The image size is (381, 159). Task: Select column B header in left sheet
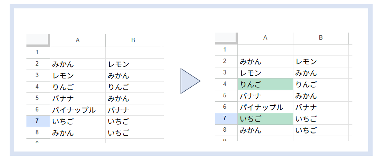(133, 41)
